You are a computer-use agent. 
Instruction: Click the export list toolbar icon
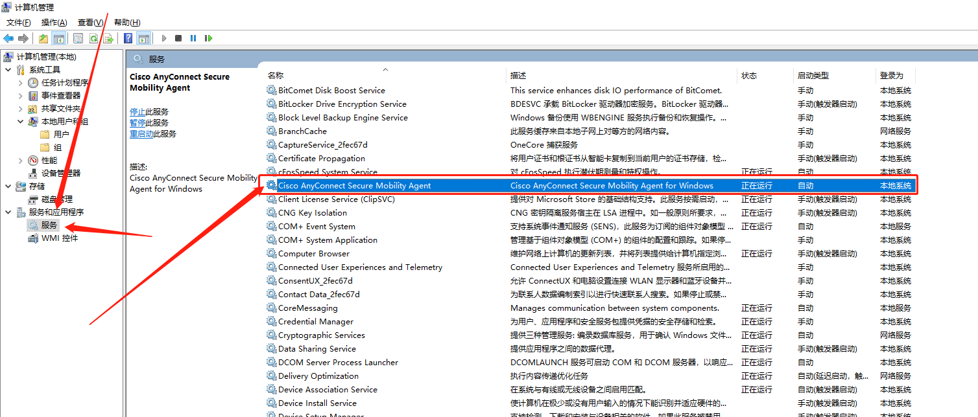pos(109,38)
